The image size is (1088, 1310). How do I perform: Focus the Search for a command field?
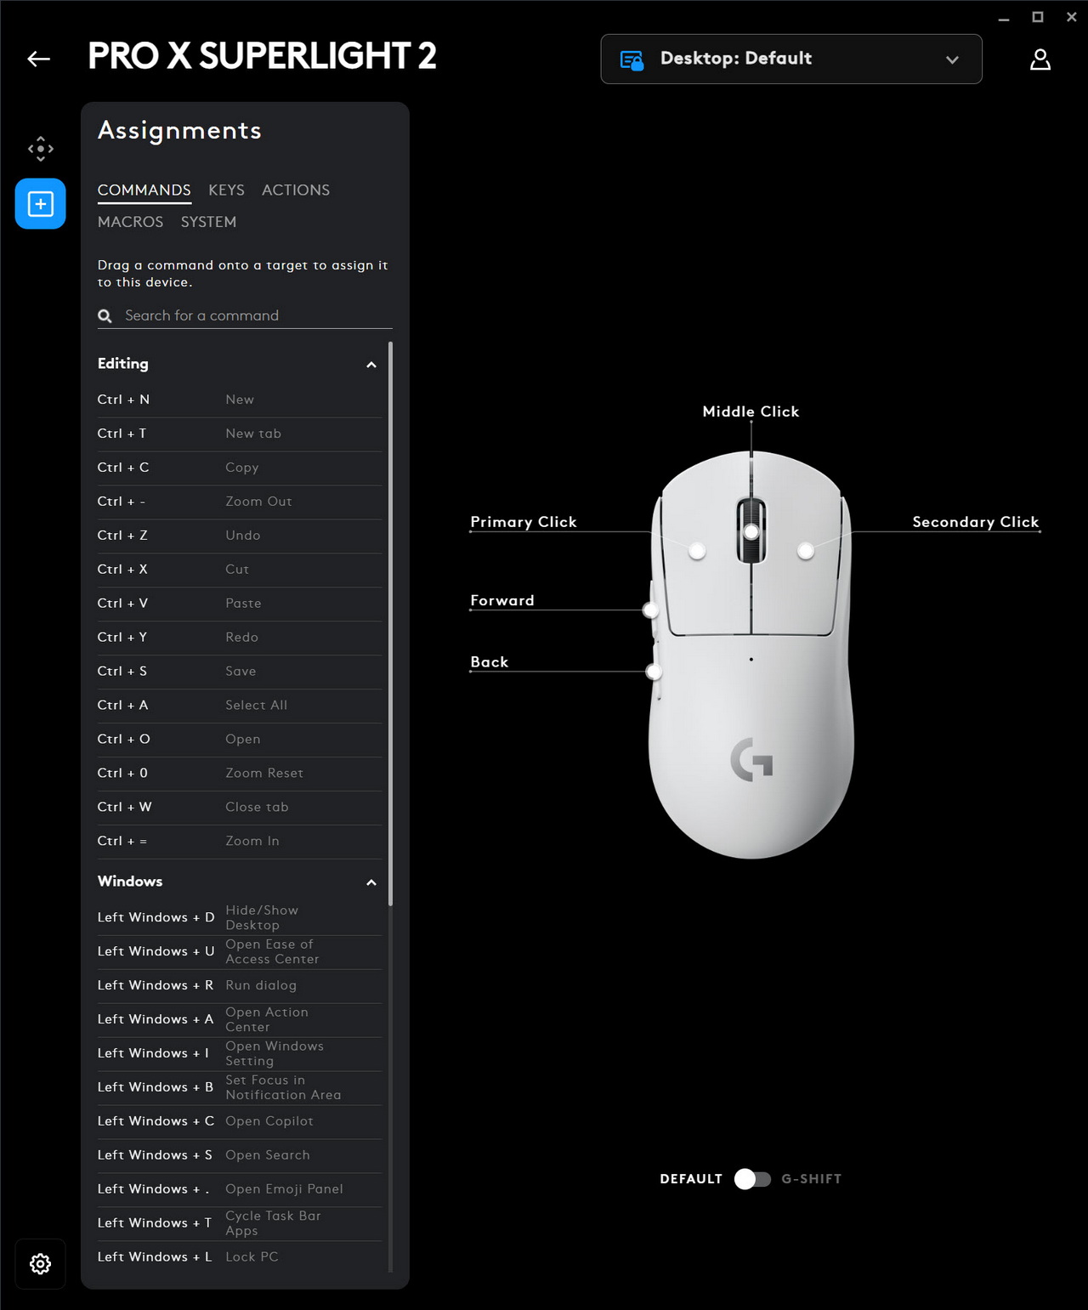pyautogui.click(x=245, y=315)
